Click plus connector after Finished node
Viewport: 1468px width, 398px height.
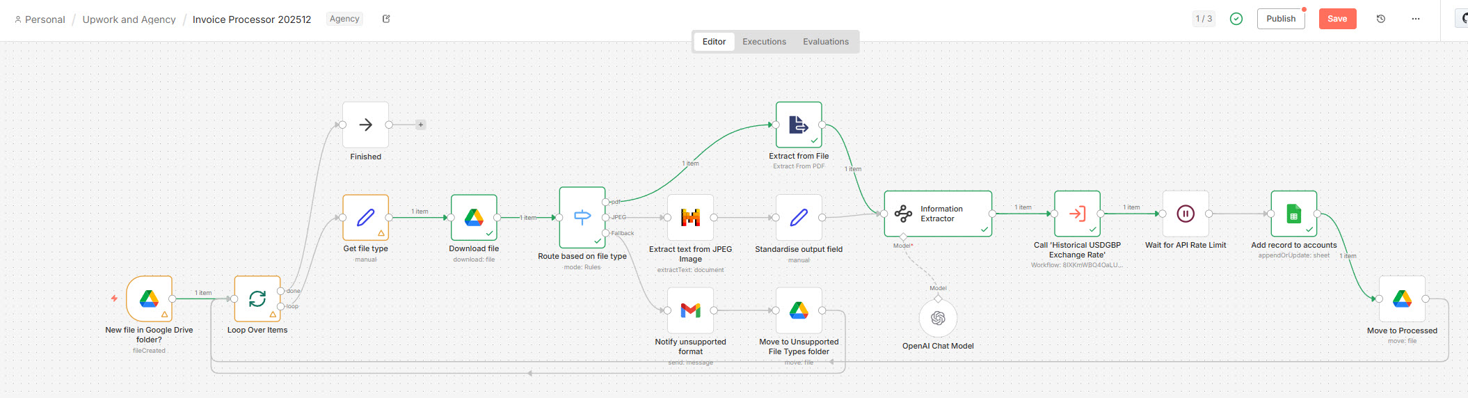(x=421, y=125)
